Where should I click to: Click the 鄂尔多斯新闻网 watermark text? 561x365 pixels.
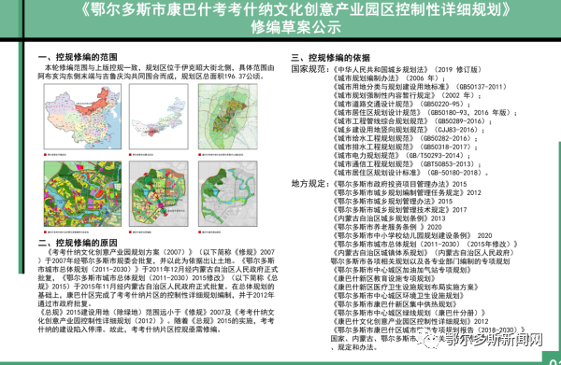[494, 340]
